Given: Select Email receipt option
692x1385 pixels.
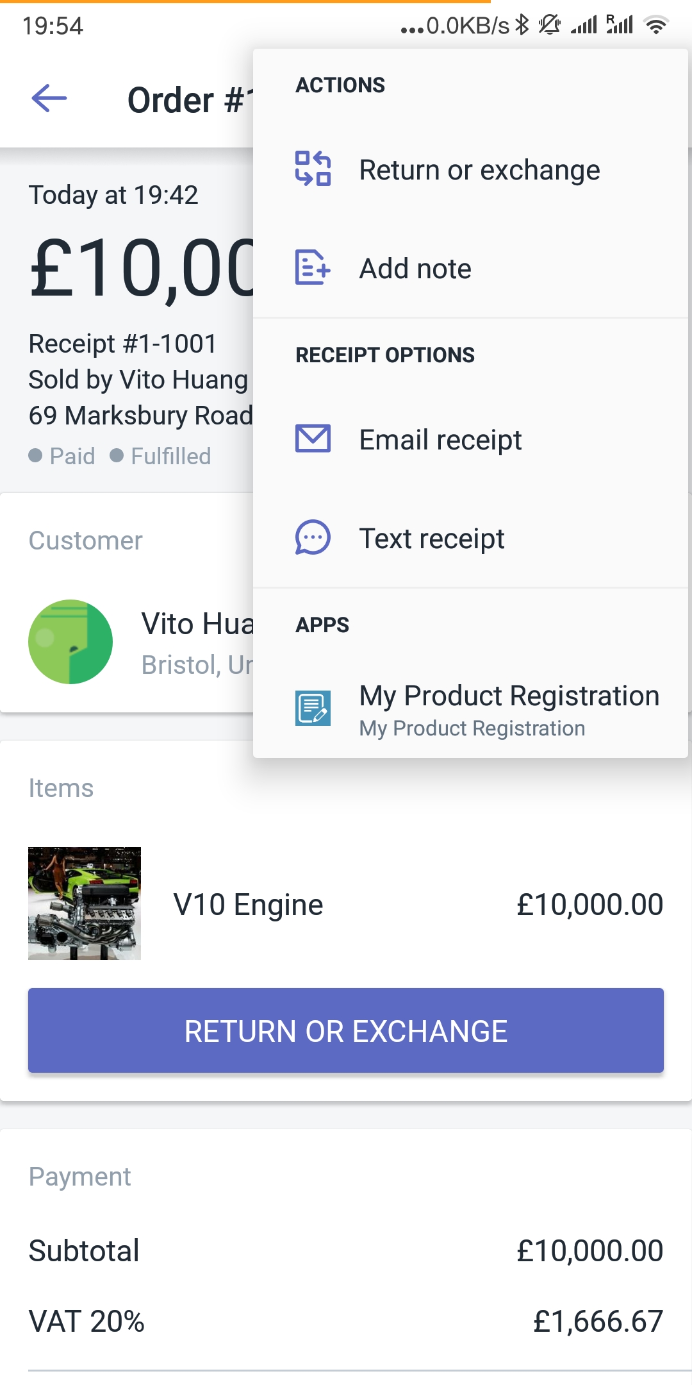Looking at the screenshot, I should click(x=440, y=440).
